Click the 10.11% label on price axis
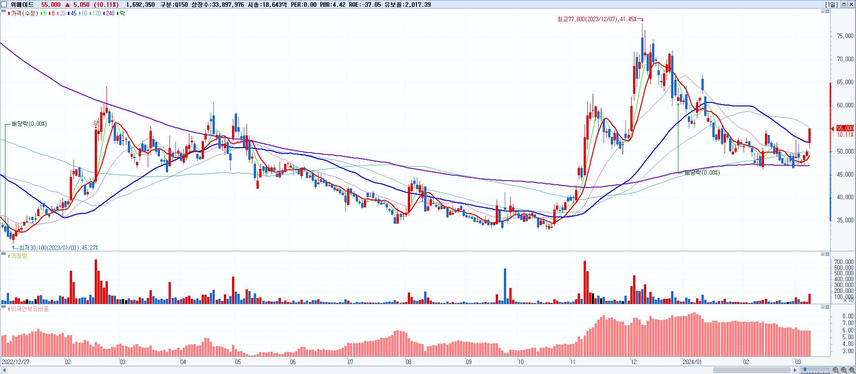Screen dimensions: 856x374 click(x=845, y=134)
